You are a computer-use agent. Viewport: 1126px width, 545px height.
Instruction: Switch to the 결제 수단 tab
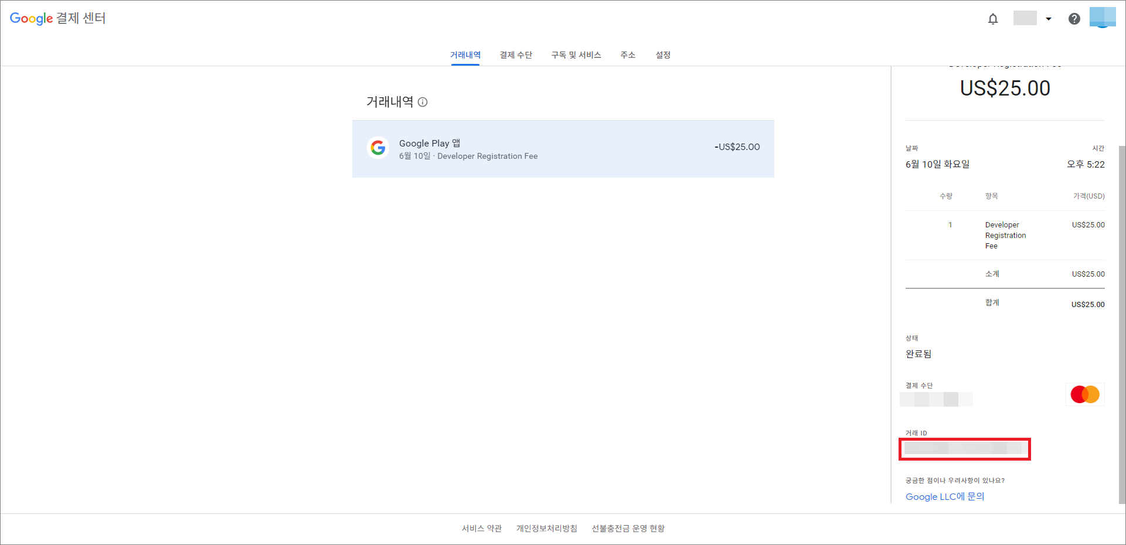(516, 55)
